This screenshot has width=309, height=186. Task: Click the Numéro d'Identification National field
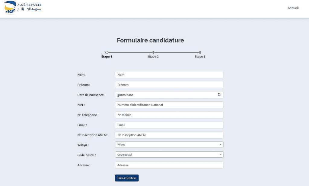point(169,105)
